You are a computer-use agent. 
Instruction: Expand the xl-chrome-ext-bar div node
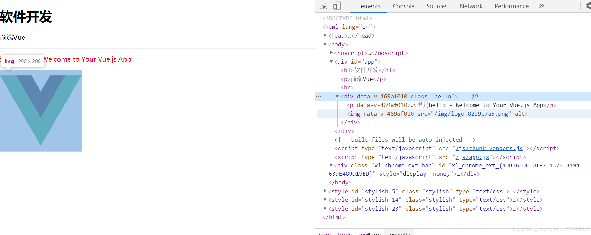331,165
